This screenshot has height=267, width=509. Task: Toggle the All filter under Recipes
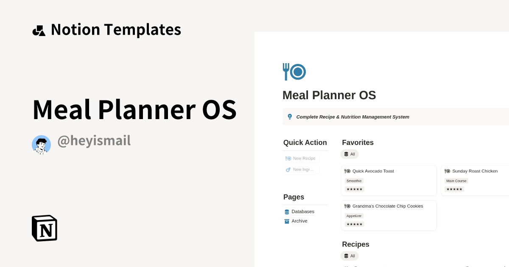click(x=350, y=256)
